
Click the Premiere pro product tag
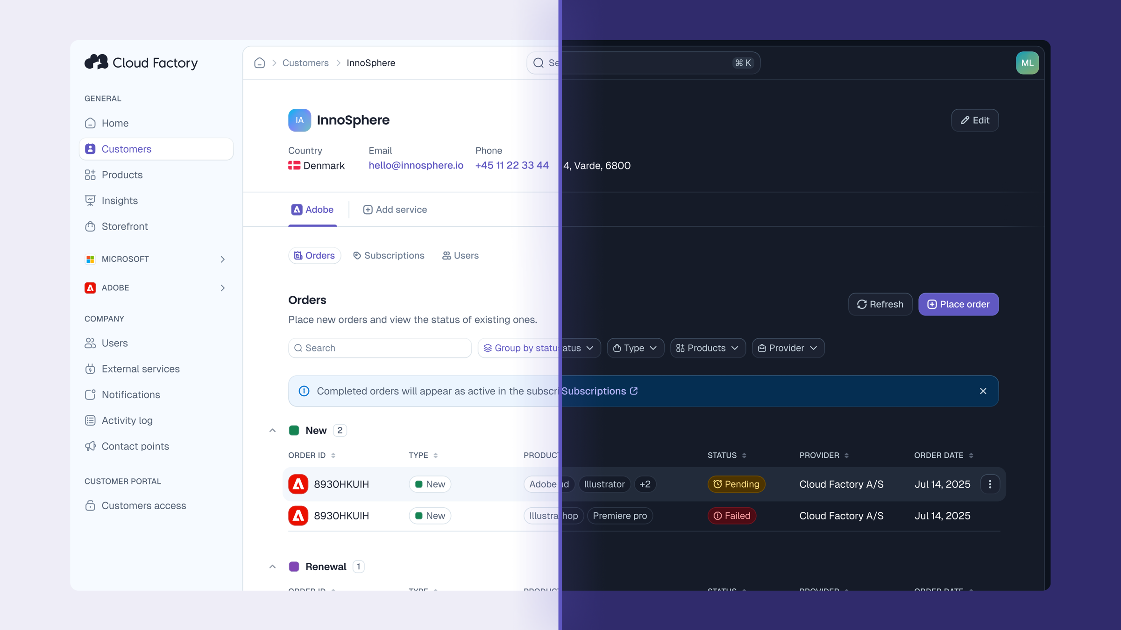620,516
